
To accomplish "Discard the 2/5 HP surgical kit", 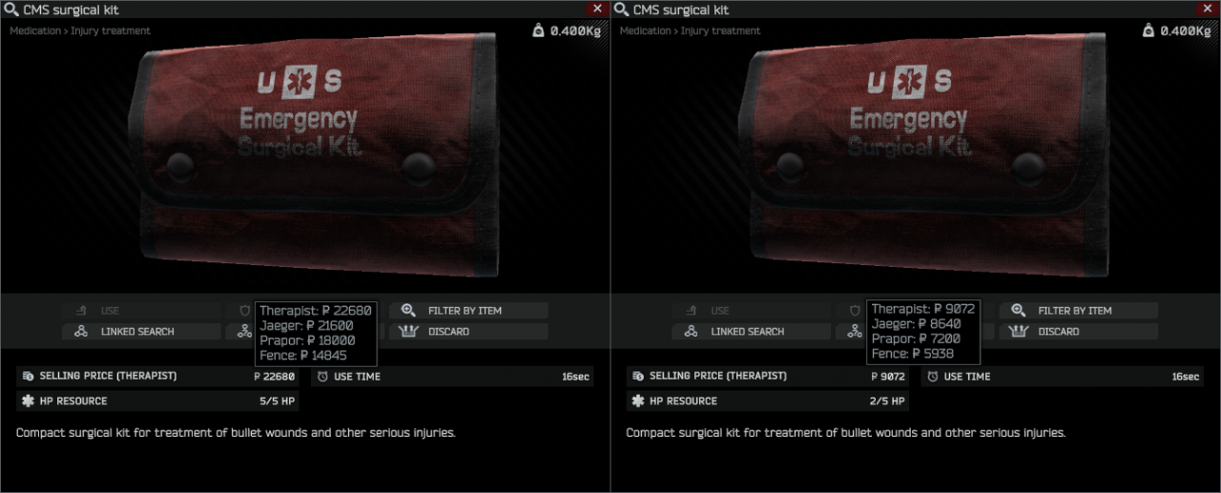I will pos(1079,332).
